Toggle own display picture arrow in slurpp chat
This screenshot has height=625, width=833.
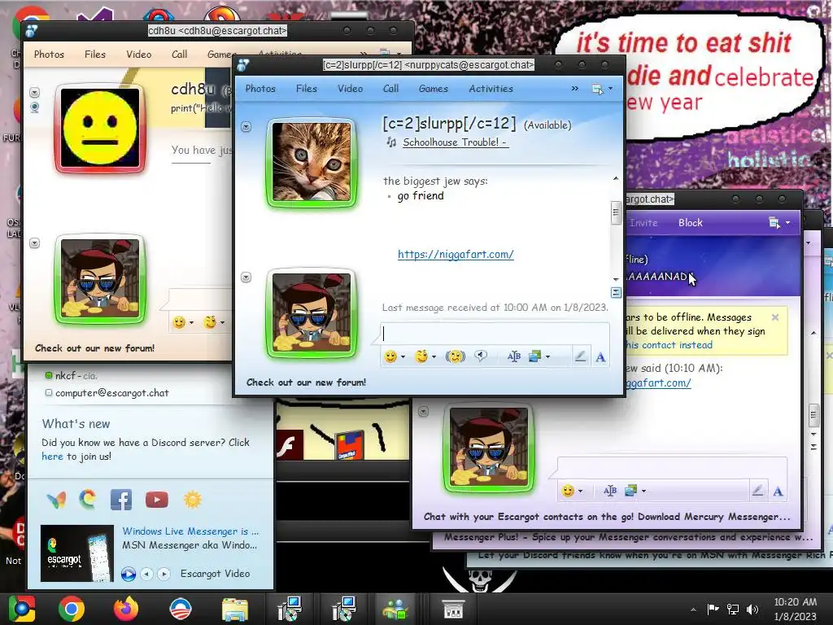(246, 278)
